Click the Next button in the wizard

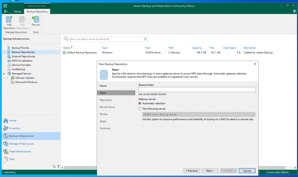(210, 171)
